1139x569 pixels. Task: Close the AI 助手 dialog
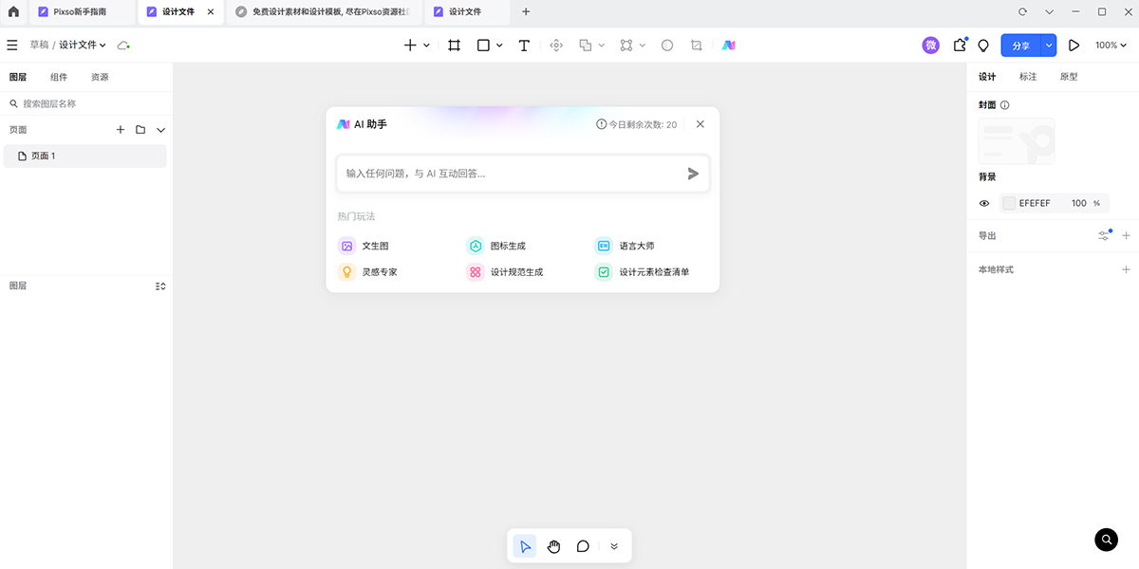coord(700,124)
